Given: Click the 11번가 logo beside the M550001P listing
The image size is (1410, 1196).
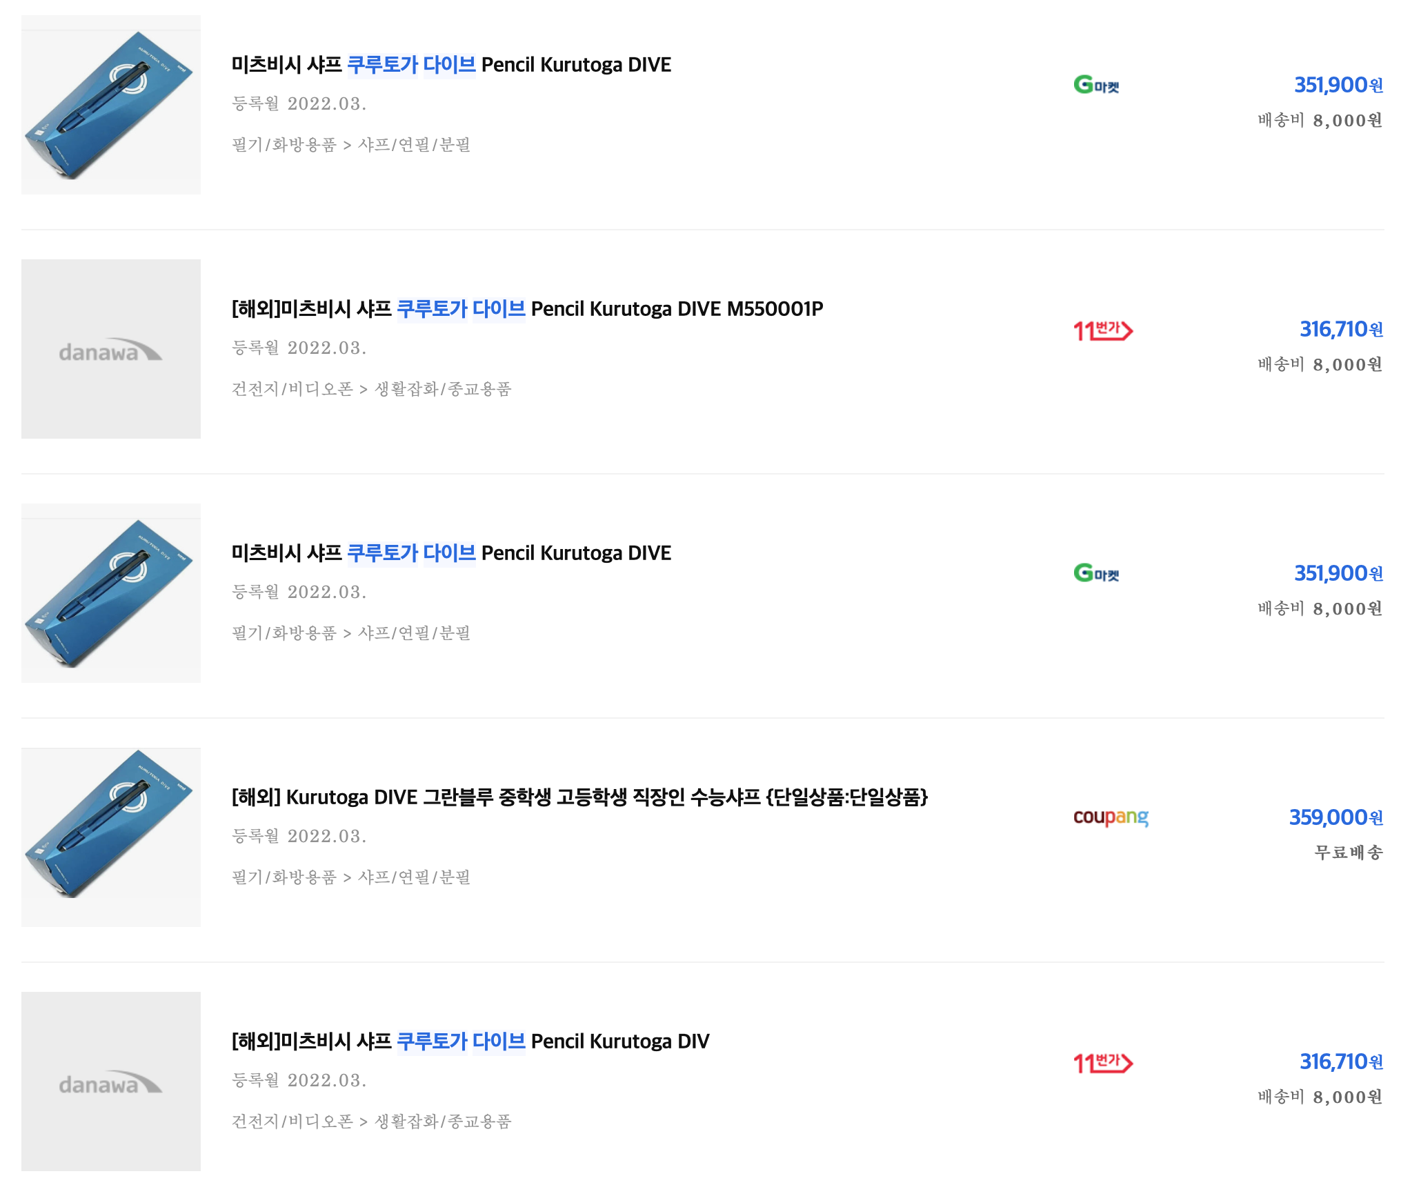Looking at the screenshot, I should (x=1102, y=330).
